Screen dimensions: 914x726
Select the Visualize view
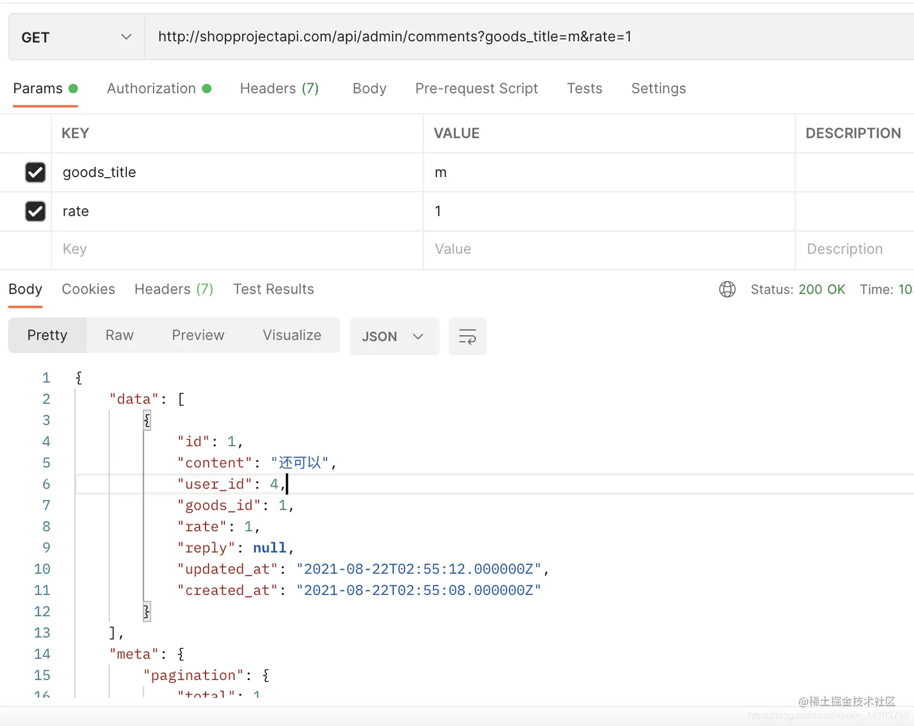292,335
